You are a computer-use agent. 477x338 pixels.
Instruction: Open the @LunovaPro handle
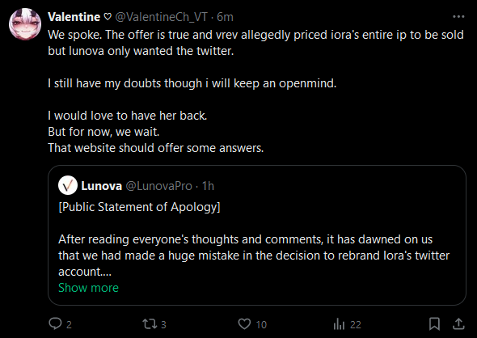pyautogui.click(x=159, y=186)
